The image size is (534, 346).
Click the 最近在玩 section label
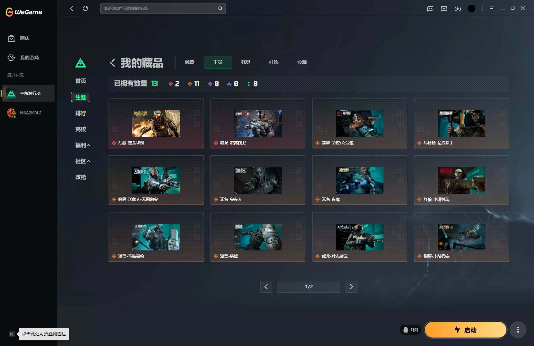point(15,75)
